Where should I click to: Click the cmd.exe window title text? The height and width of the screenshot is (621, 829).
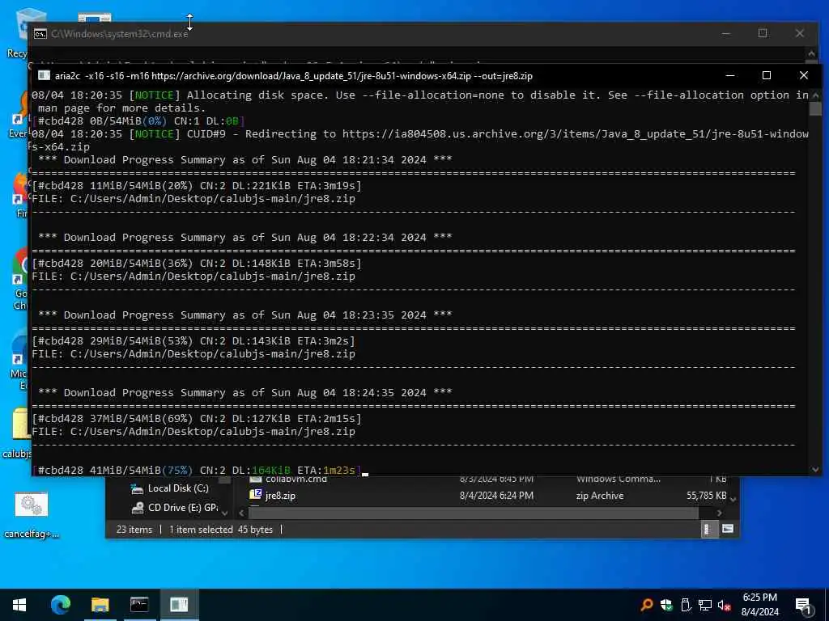(120, 34)
